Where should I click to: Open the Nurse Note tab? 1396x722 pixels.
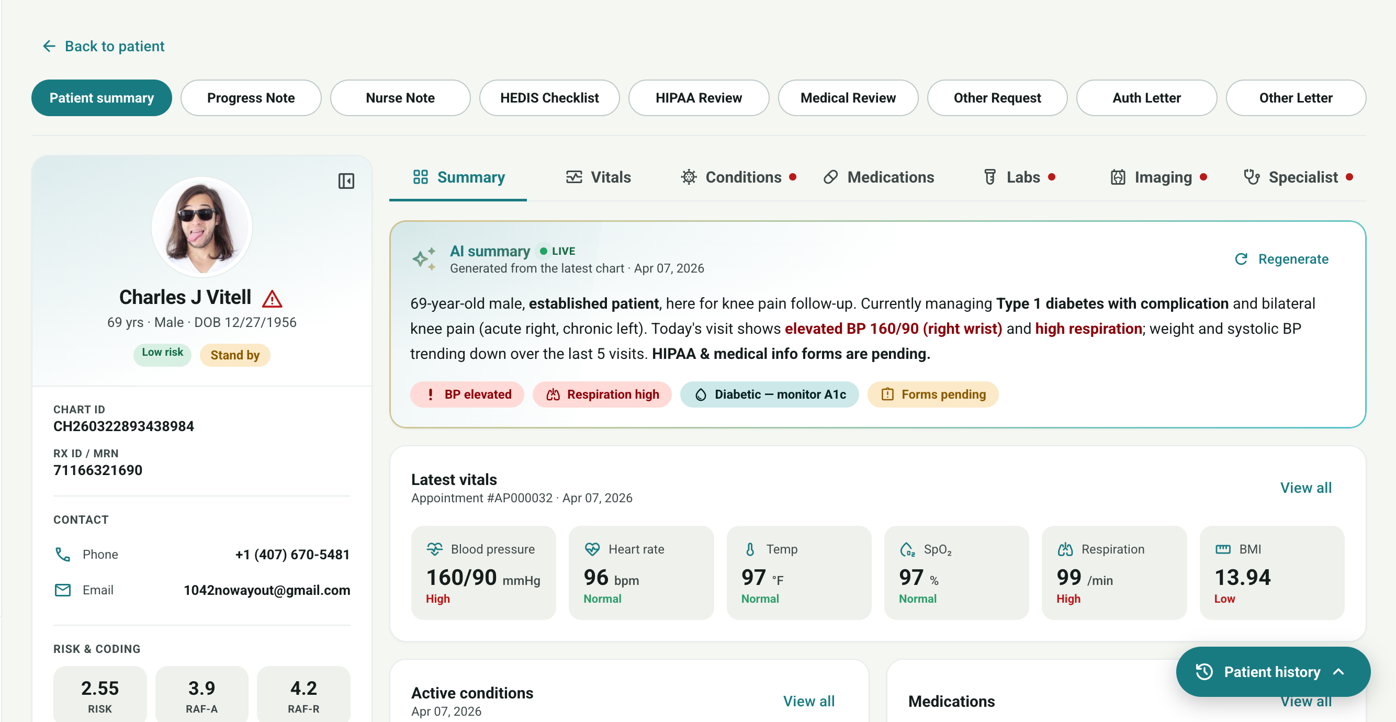[x=400, y=97]
